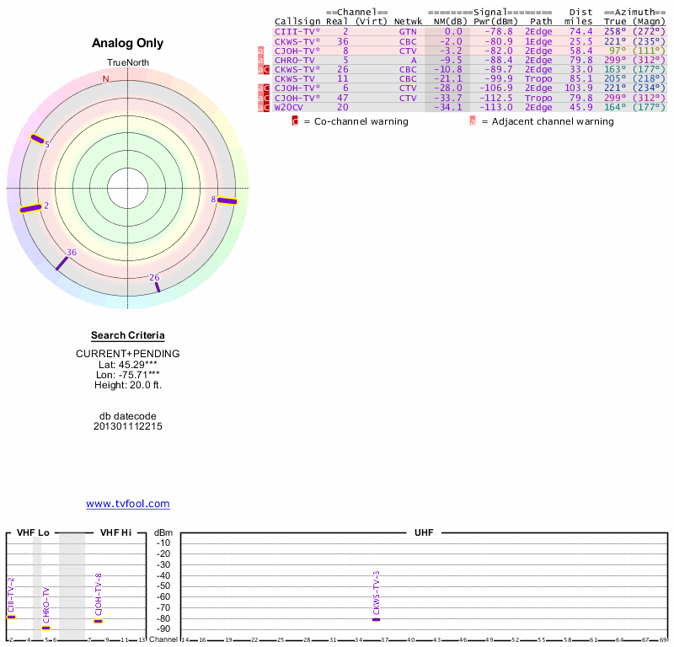This screenshot has height=647, width=674.
Task: Click the red N north marker on radar
Action: coord(105,79)
